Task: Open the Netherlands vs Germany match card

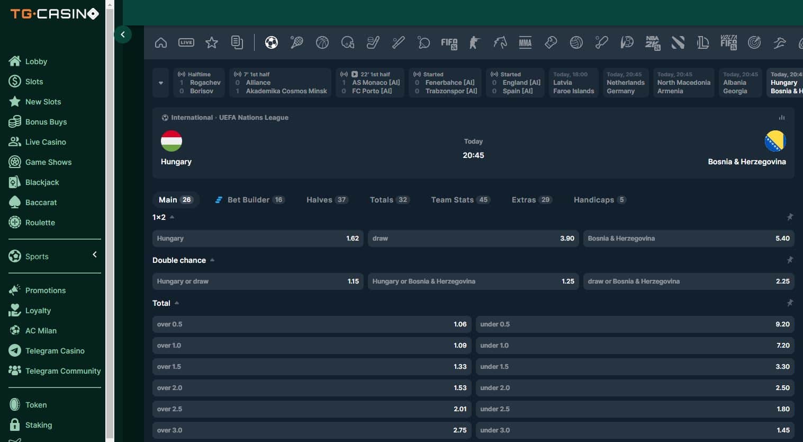Action: (x=626, y=83)
